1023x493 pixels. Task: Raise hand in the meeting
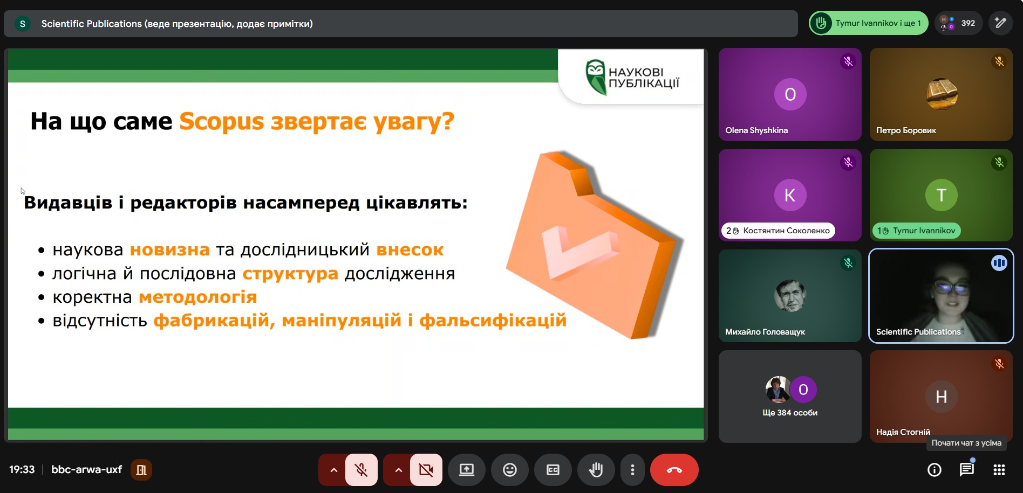point(596,470)
